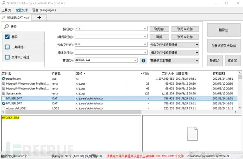This screenshot has width=243, height=159.
Task: Open the 配置文件 menu
Action: (21, 10)
